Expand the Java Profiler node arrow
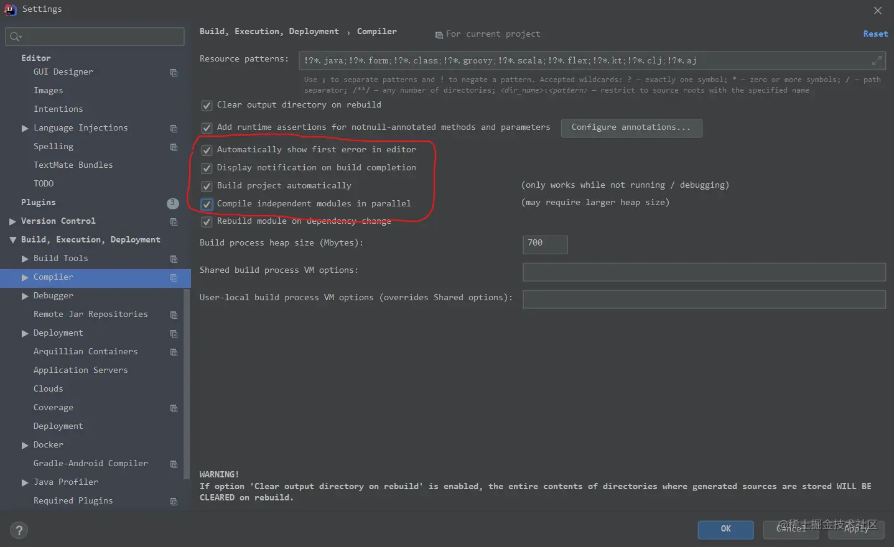 pos(25,482)
